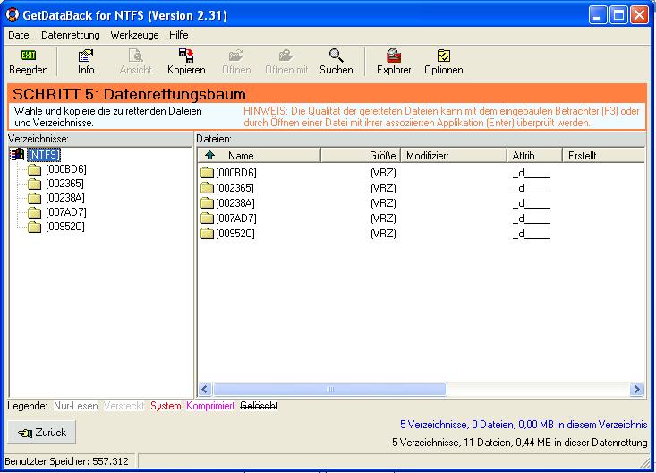The image size is (656, 473).
Task: Select the [NTFS] root tree node
Action: coord(44,155)
